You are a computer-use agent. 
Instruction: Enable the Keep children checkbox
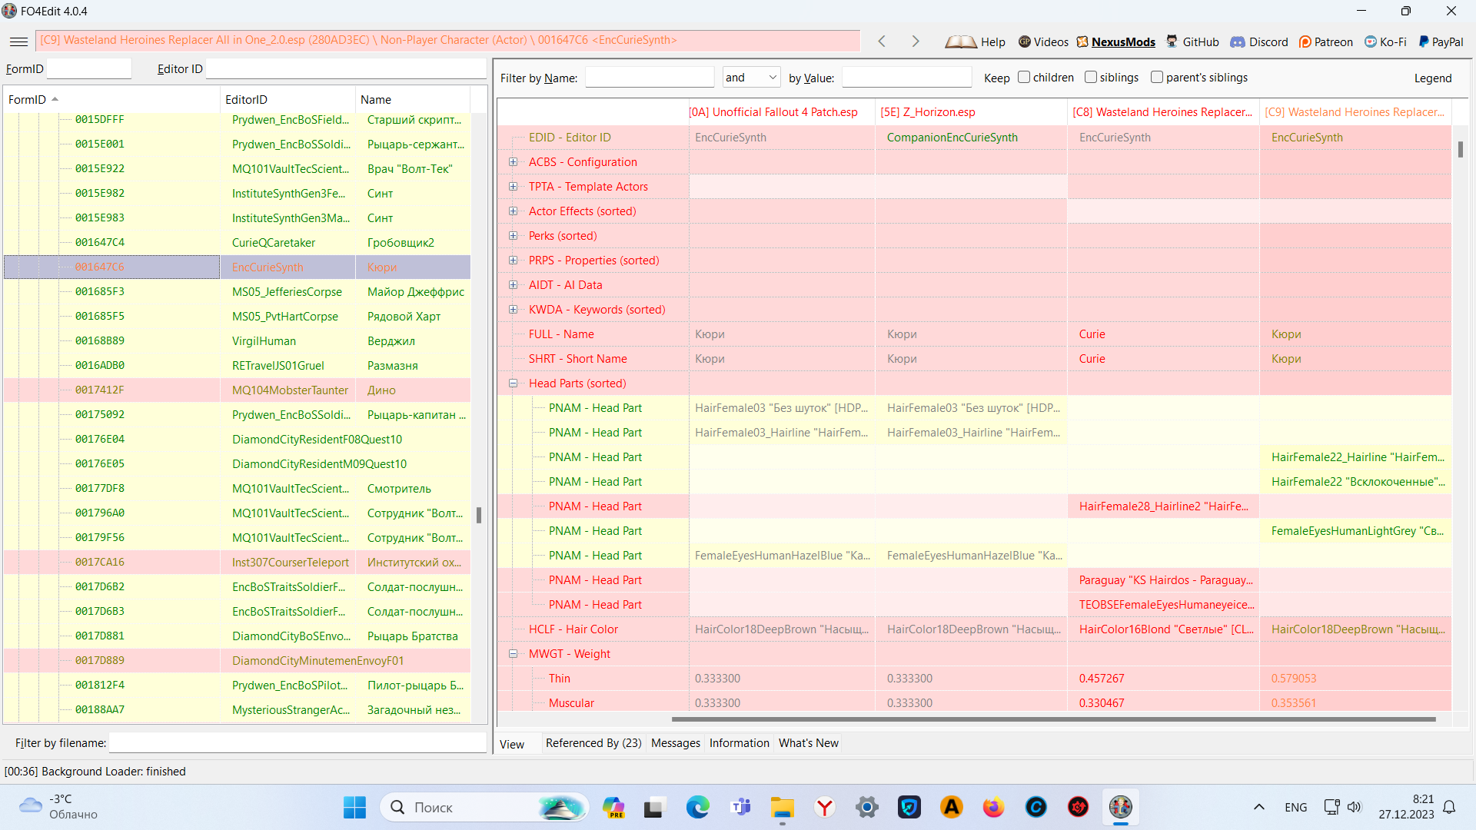click(1024, 78)
